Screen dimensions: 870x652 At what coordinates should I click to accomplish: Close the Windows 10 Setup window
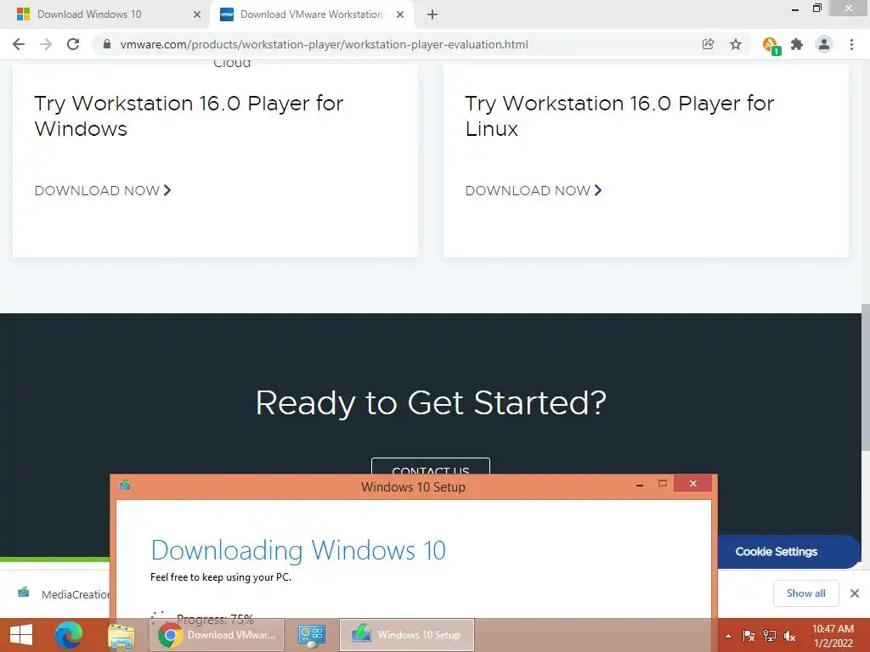pos(693,483)
